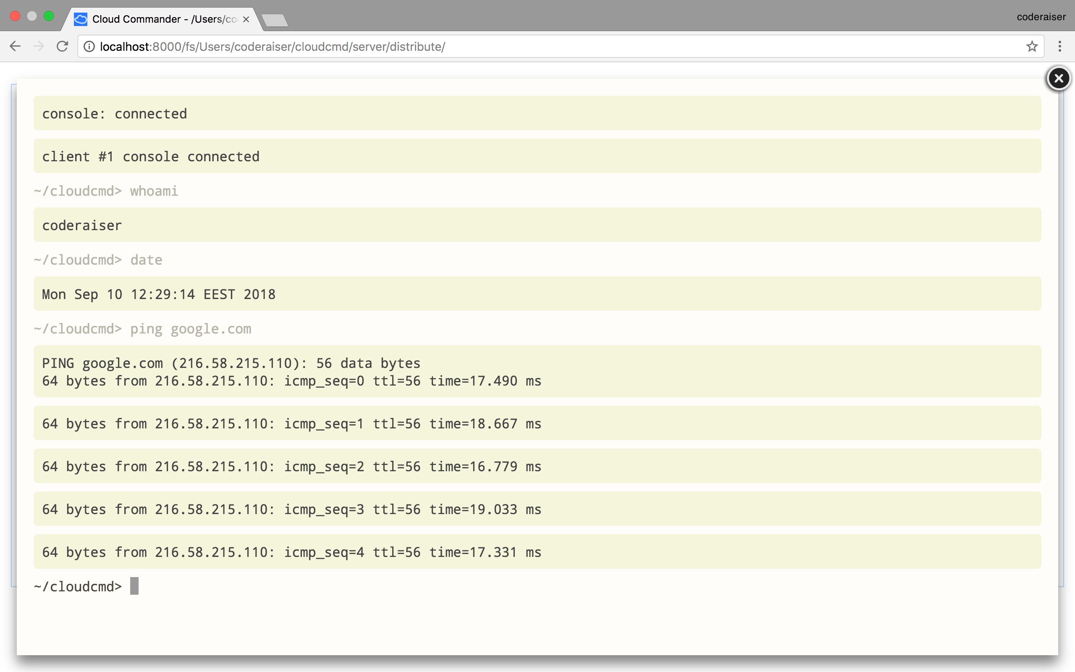Bookmark this page with star icon
The width and height of the screenshot is (1075, 672).
(1032, 46)
